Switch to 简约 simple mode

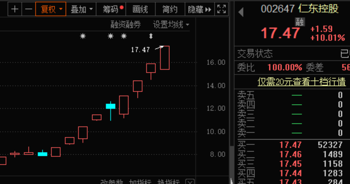170,9
